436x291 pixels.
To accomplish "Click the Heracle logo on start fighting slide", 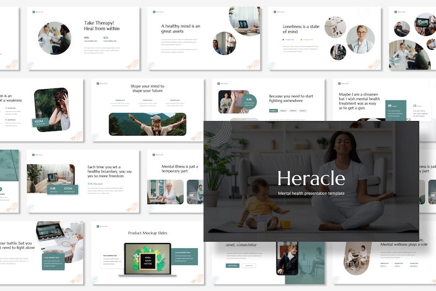I will click(223, 83).
